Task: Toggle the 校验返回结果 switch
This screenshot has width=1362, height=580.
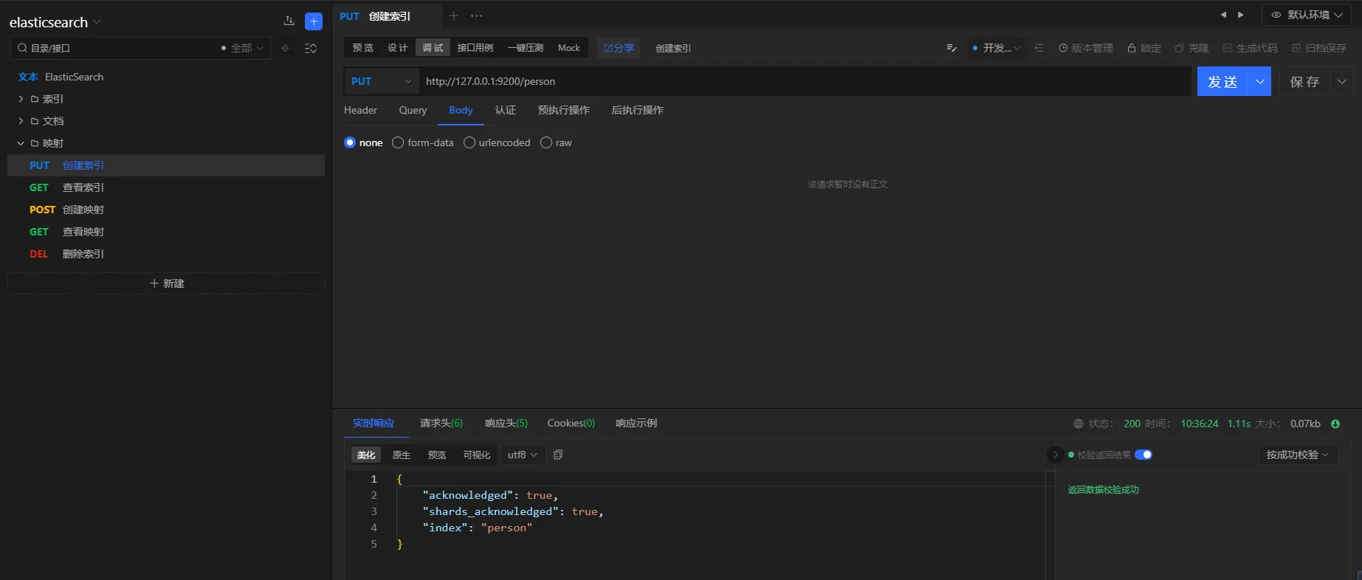Action: [1143, 455]
